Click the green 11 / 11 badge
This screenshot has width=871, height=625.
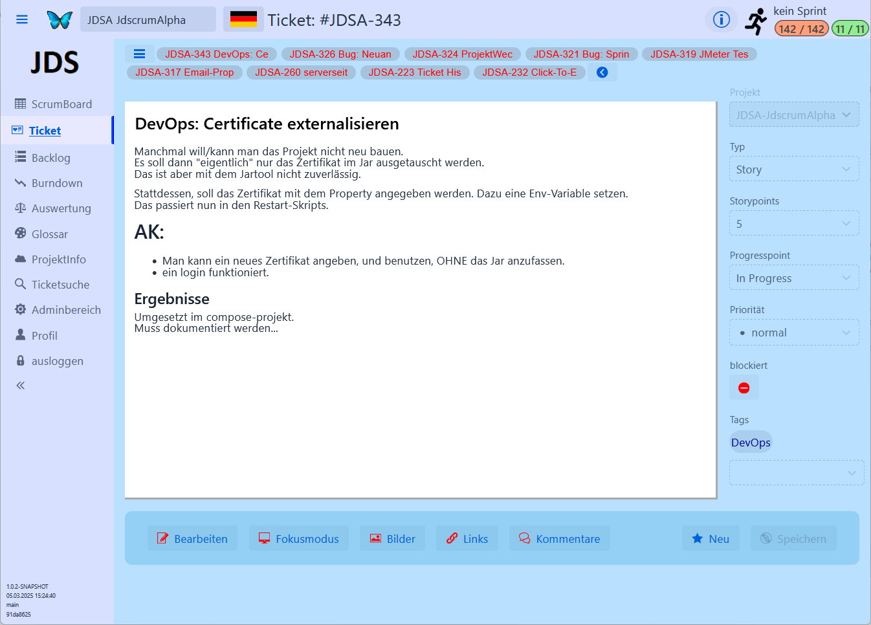(850, 29)
